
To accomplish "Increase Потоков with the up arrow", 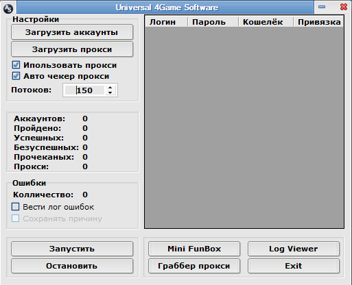I will pos(110,88).
